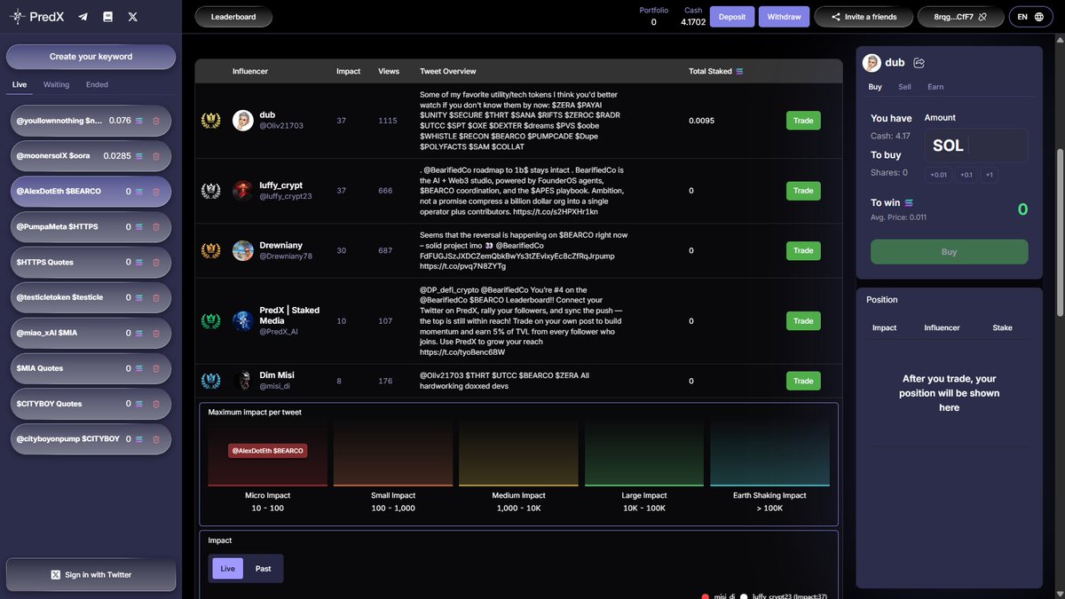Click the @Drewniany78 handle

click(286, 256)
